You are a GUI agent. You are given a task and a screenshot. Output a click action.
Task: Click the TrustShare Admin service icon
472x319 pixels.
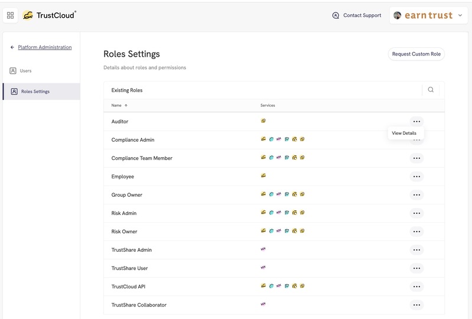[263, 249]
